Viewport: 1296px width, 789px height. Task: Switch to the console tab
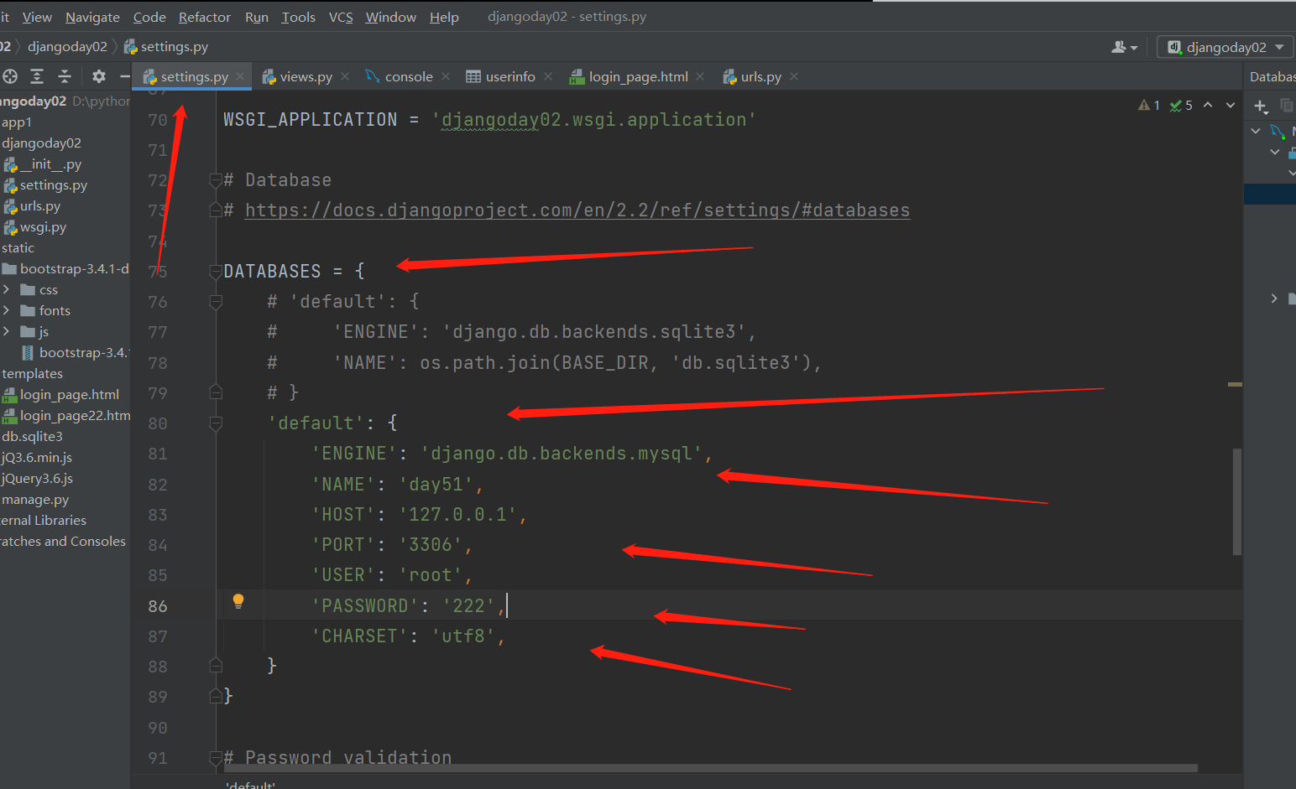(x=408, y=76)
